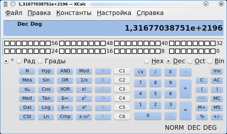Open the Правка menu
Viewport: 227px width, 134px height.
point(39,13)
